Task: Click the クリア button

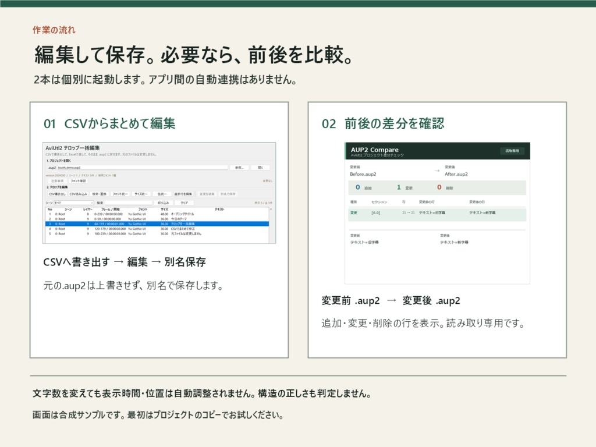Action: (185, 203)
